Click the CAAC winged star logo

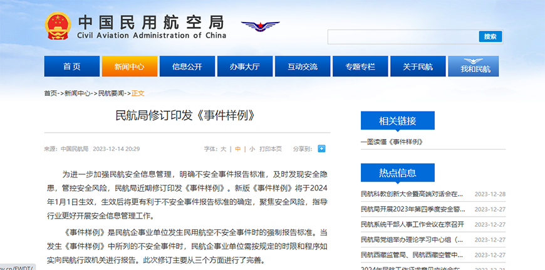[261, 26]
